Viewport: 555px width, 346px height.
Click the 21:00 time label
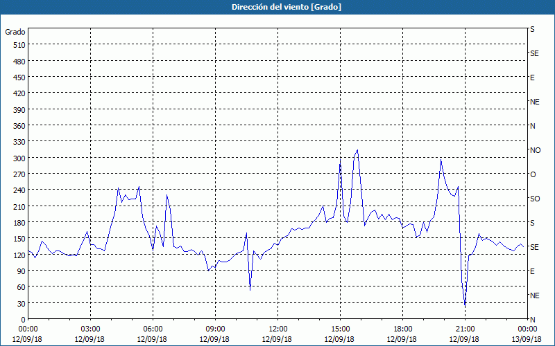(465, 329)
